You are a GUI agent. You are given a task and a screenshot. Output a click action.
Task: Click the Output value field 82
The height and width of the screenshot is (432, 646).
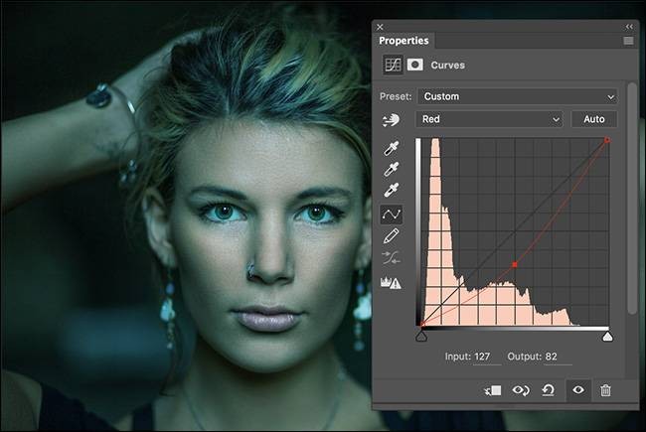(558, 357)
